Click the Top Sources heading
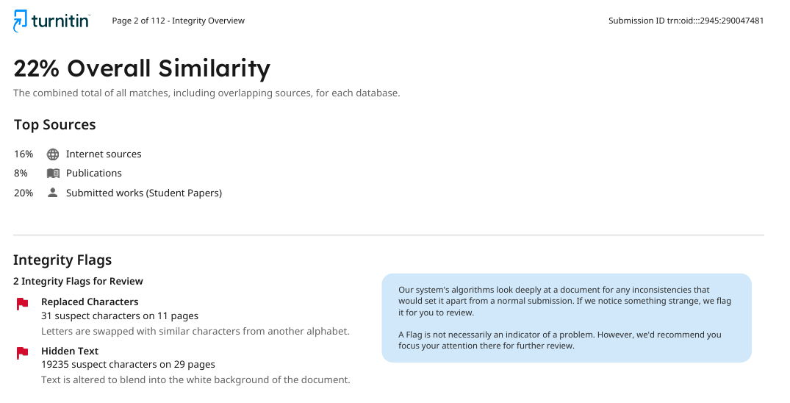The width and height of the screenshot is (790, 403). pyautogui.click(x=55, y=124)
